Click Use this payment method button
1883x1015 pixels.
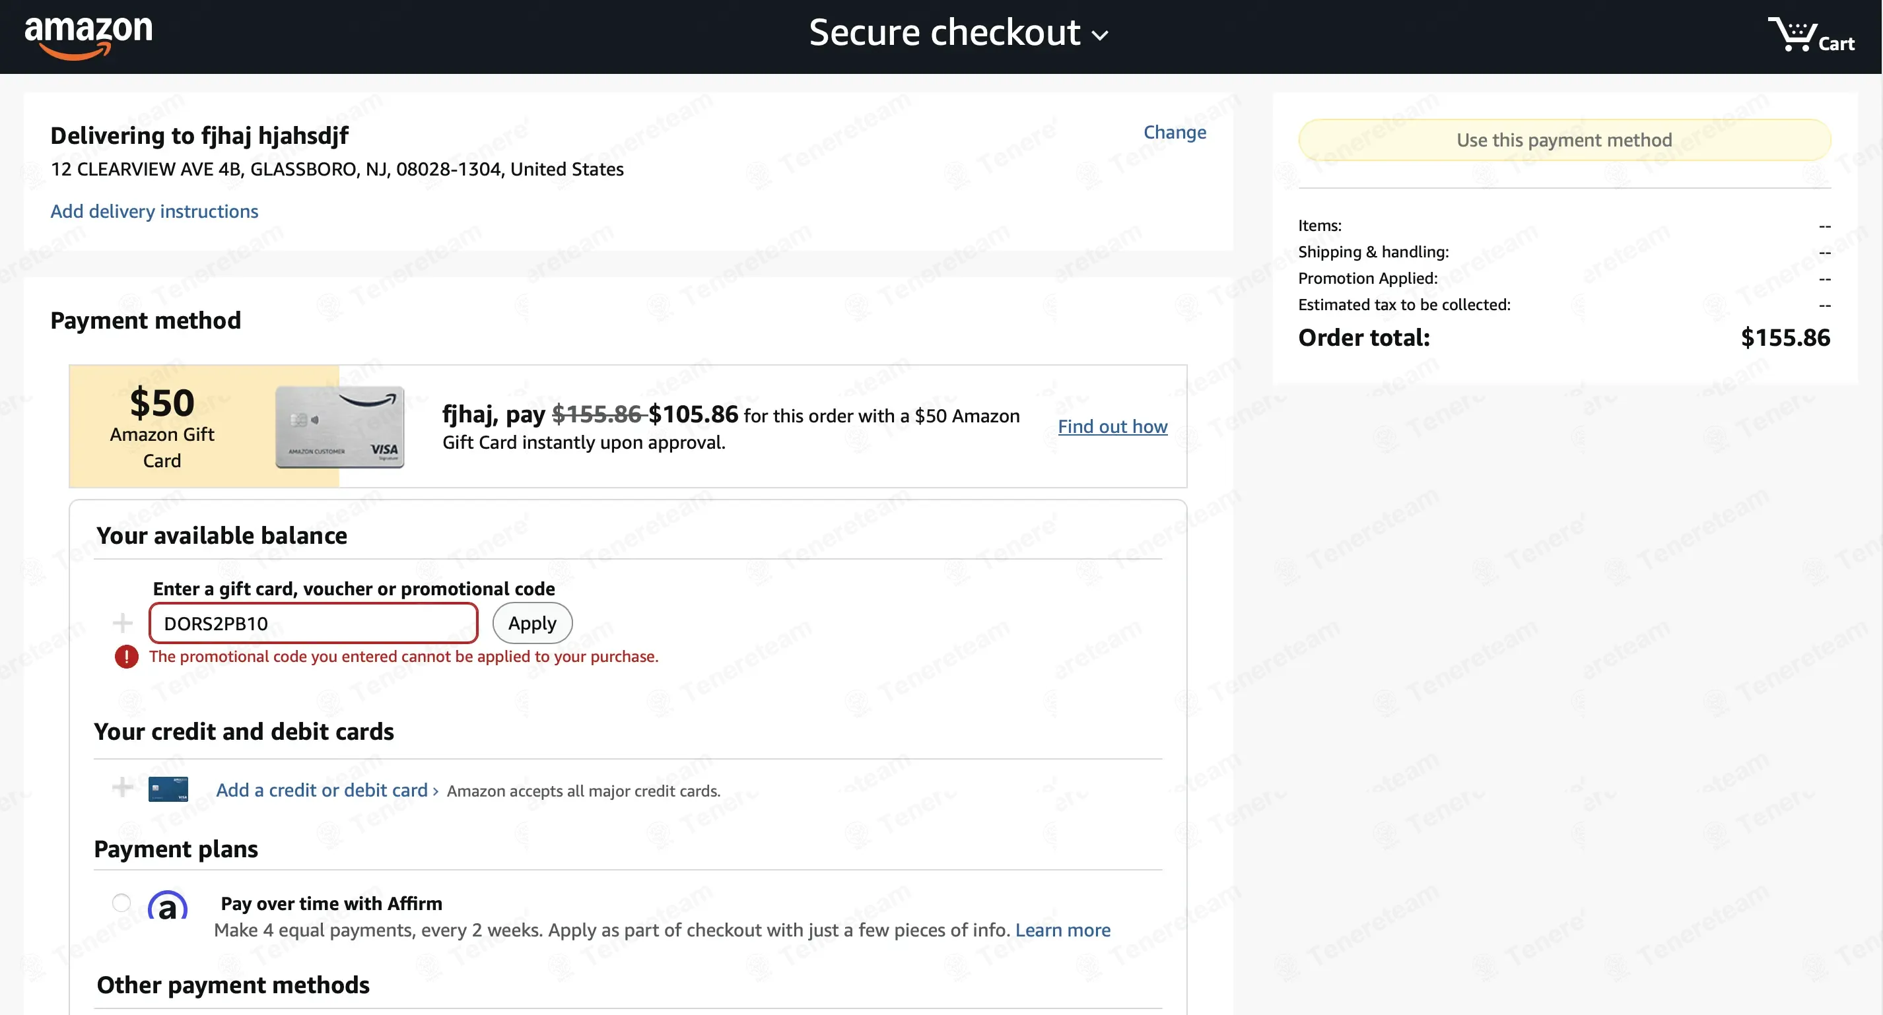(1564, 139)
